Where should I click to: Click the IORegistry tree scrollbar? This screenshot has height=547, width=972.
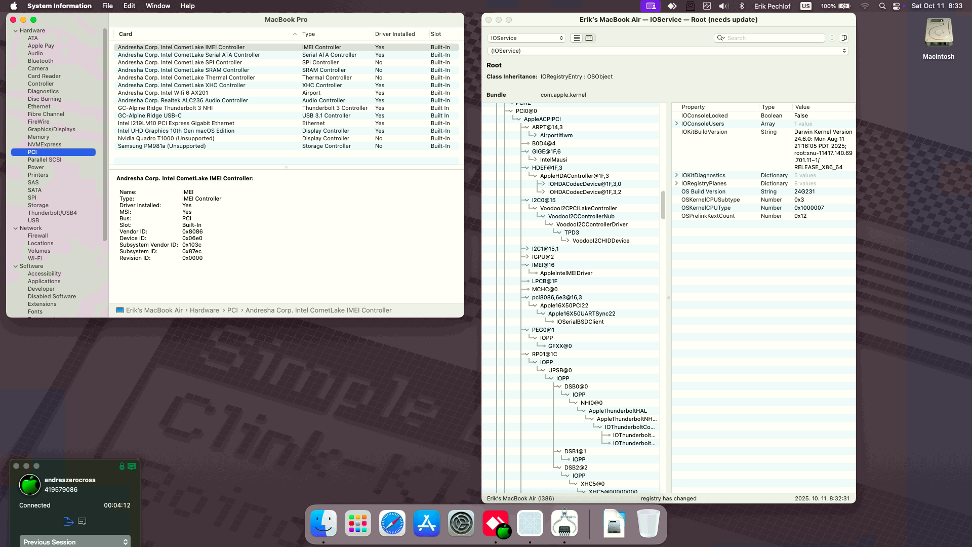[663, 205]
